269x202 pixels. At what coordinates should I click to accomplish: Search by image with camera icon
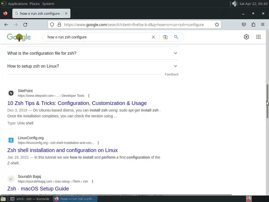pos(165,37)
